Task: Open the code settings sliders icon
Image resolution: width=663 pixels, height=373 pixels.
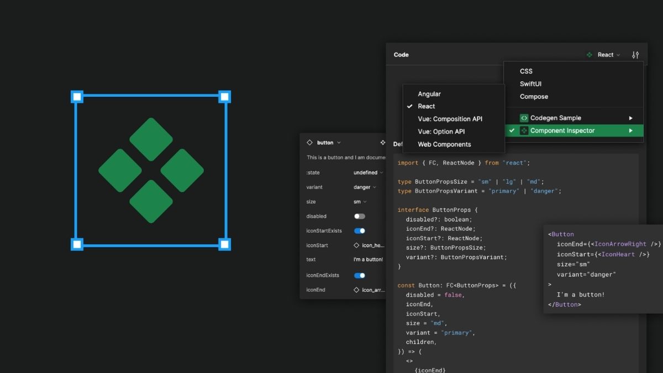Action: (635, 55)
